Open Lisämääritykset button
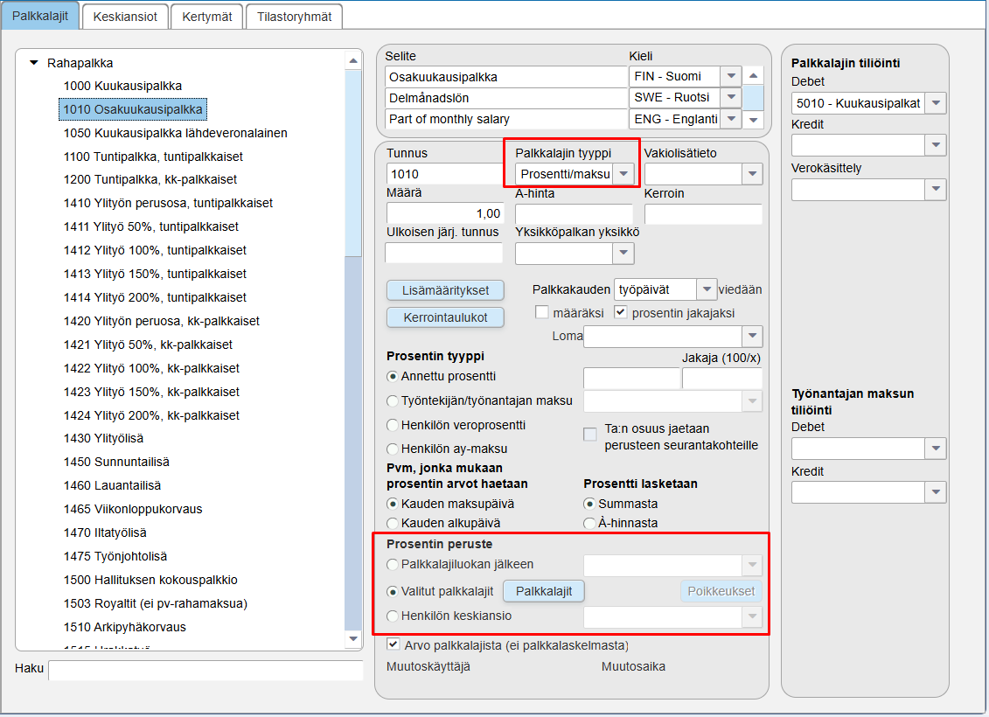The width and height of the screenshot is (989, 717). coord(445,290)
